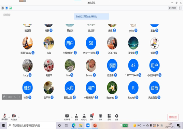The width and height of the screenshot is (183, 129).
Task: Unmute the microphone
Action: [x=4, y=117]
